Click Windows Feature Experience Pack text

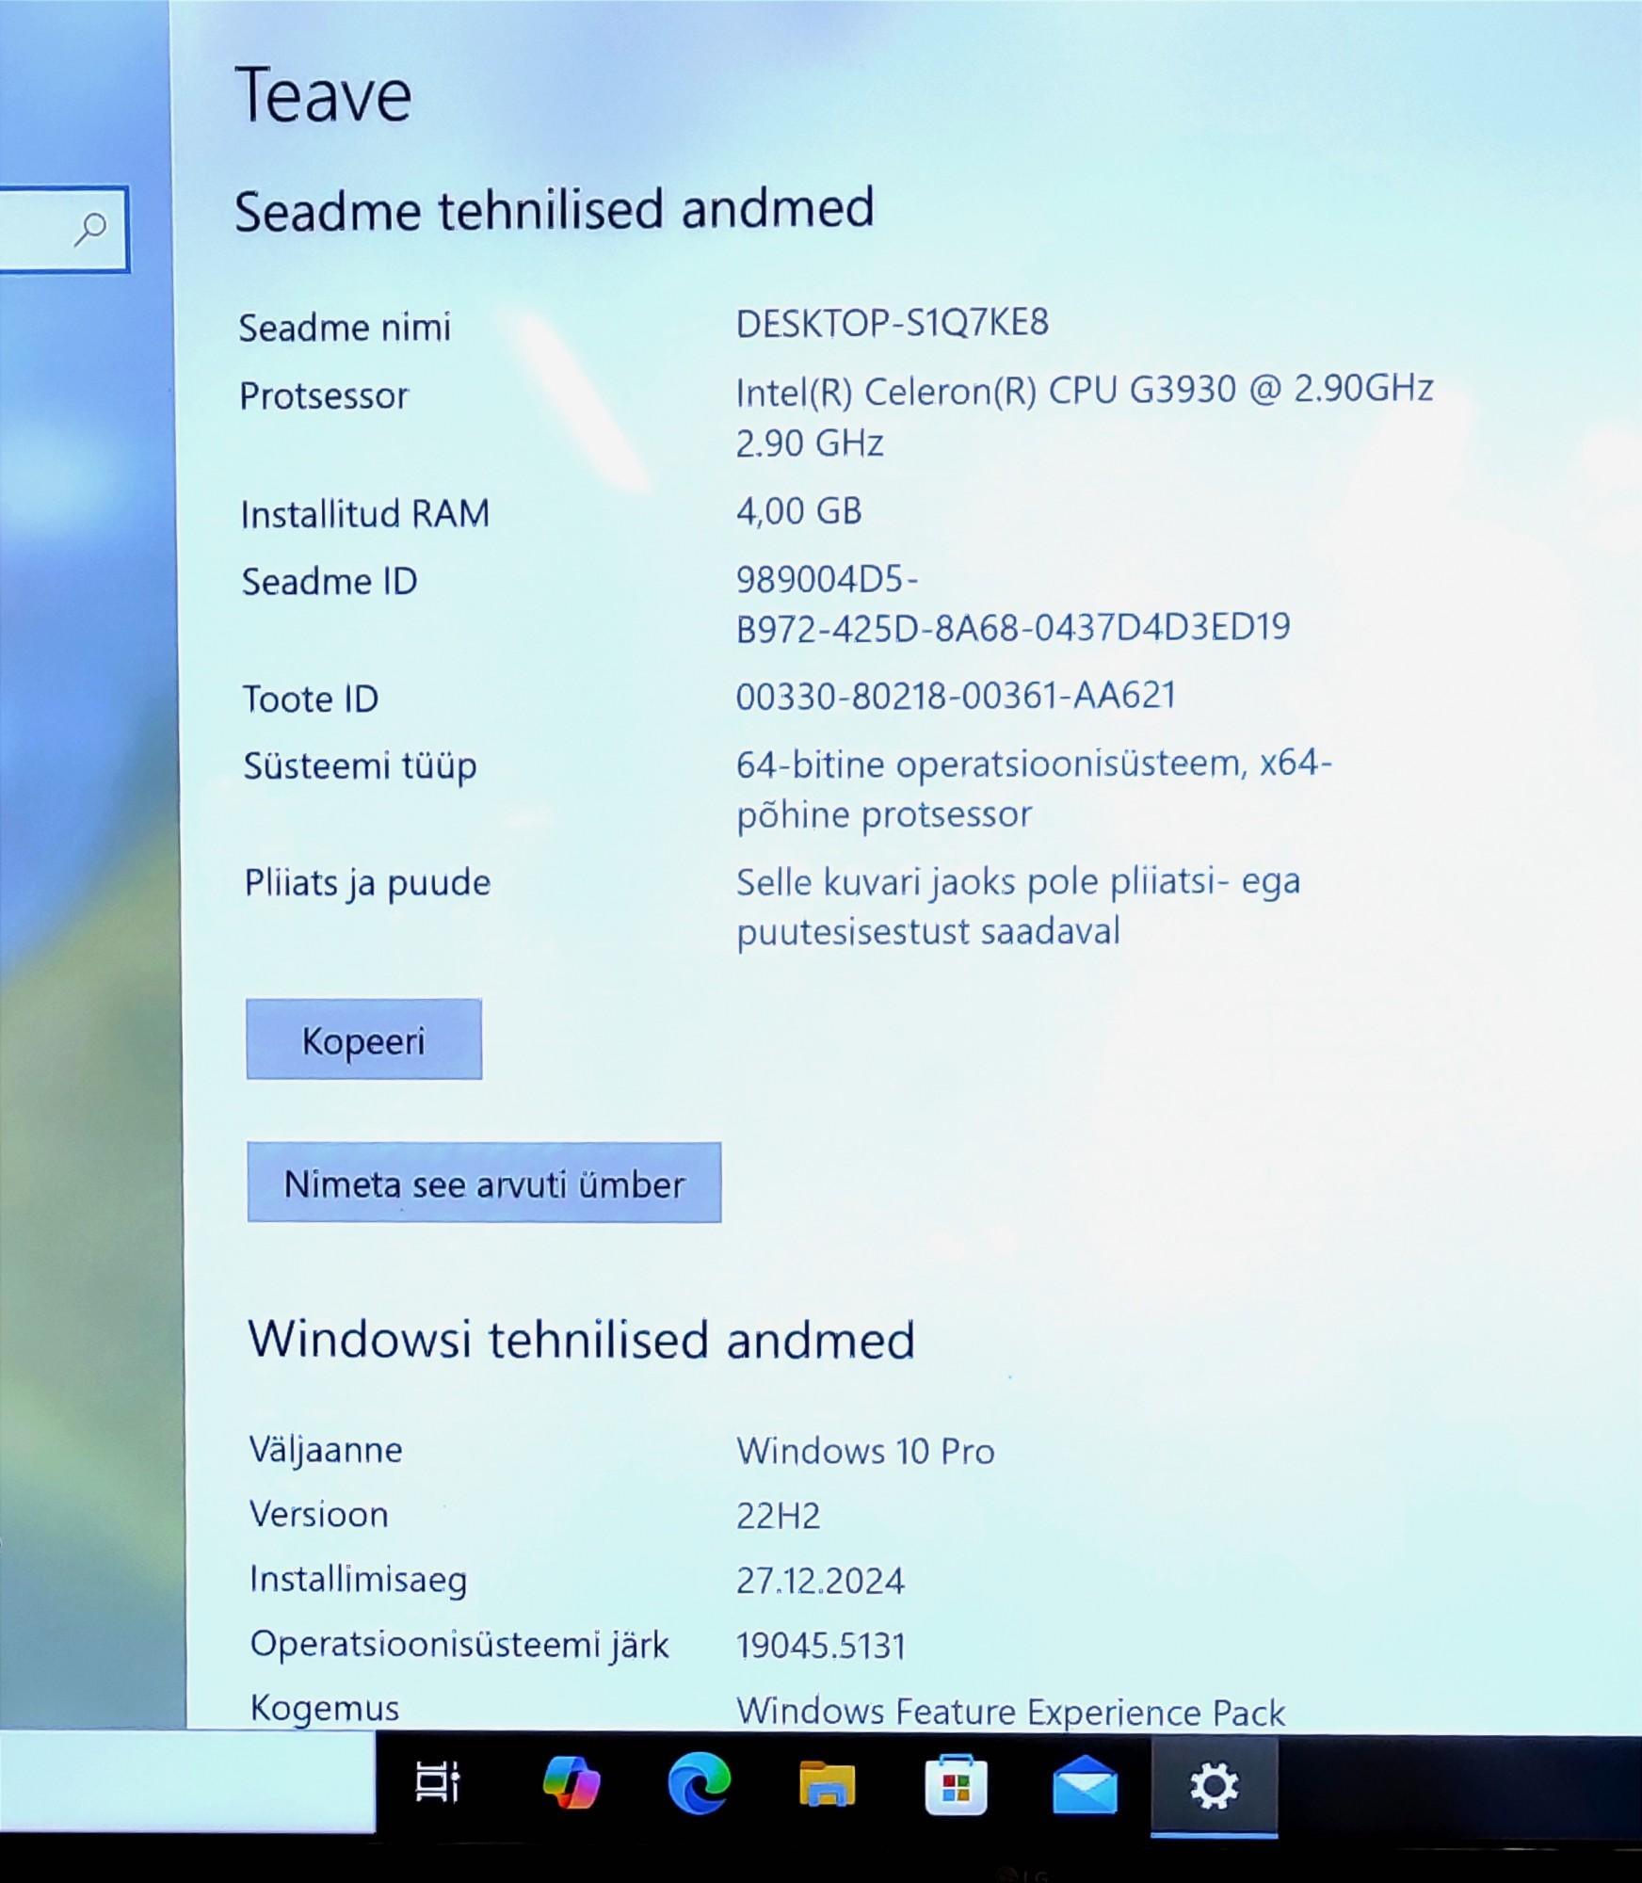[x=1010, y=1712]
